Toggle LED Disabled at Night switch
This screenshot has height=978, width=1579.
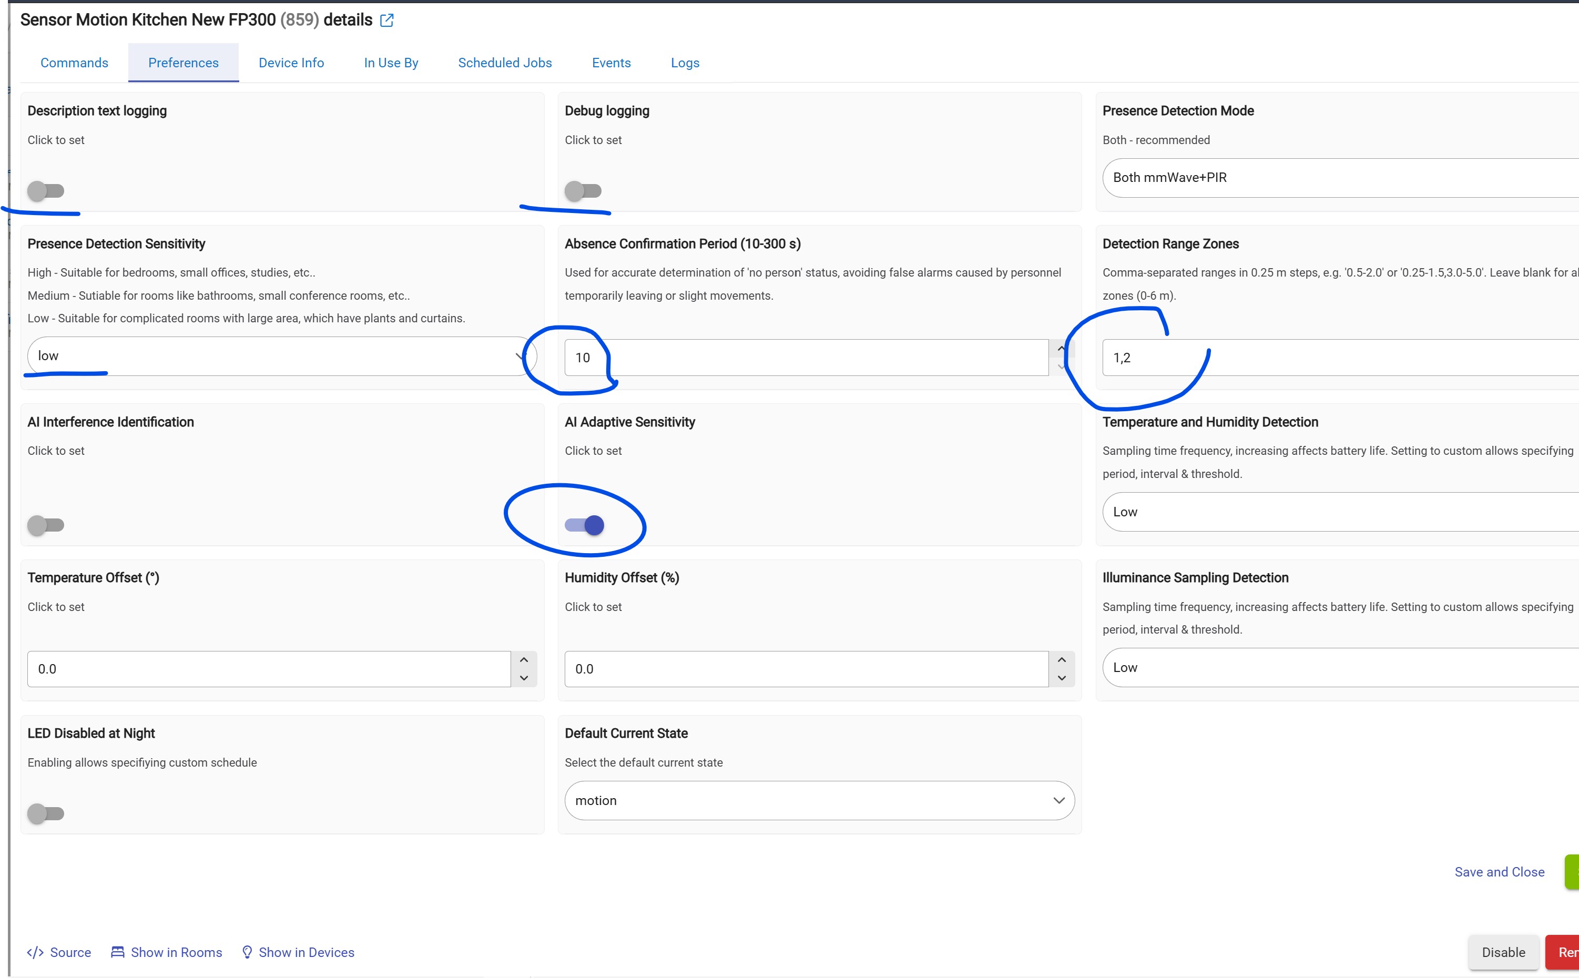tap(46, 813)
